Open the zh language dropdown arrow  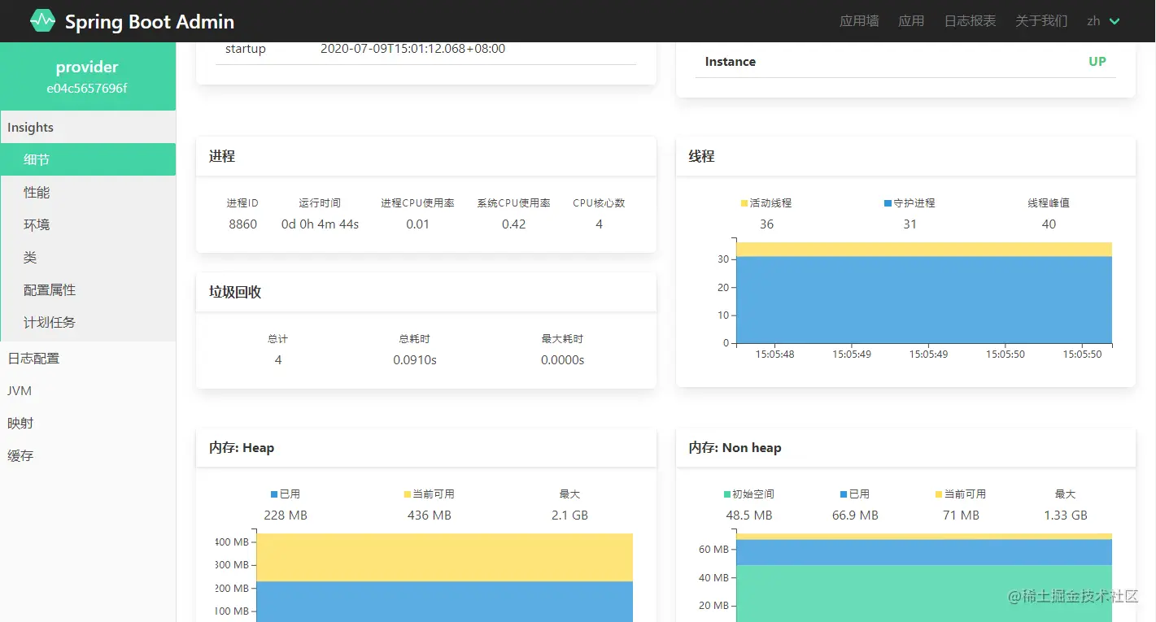tap(1115, 21)
